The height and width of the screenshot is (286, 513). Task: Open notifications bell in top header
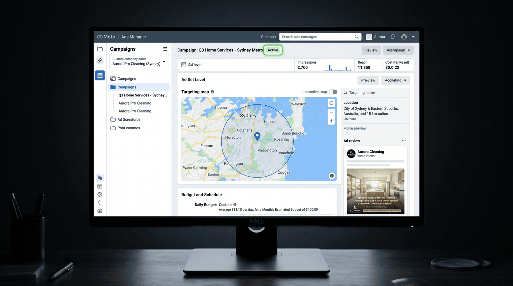(393, 37)
